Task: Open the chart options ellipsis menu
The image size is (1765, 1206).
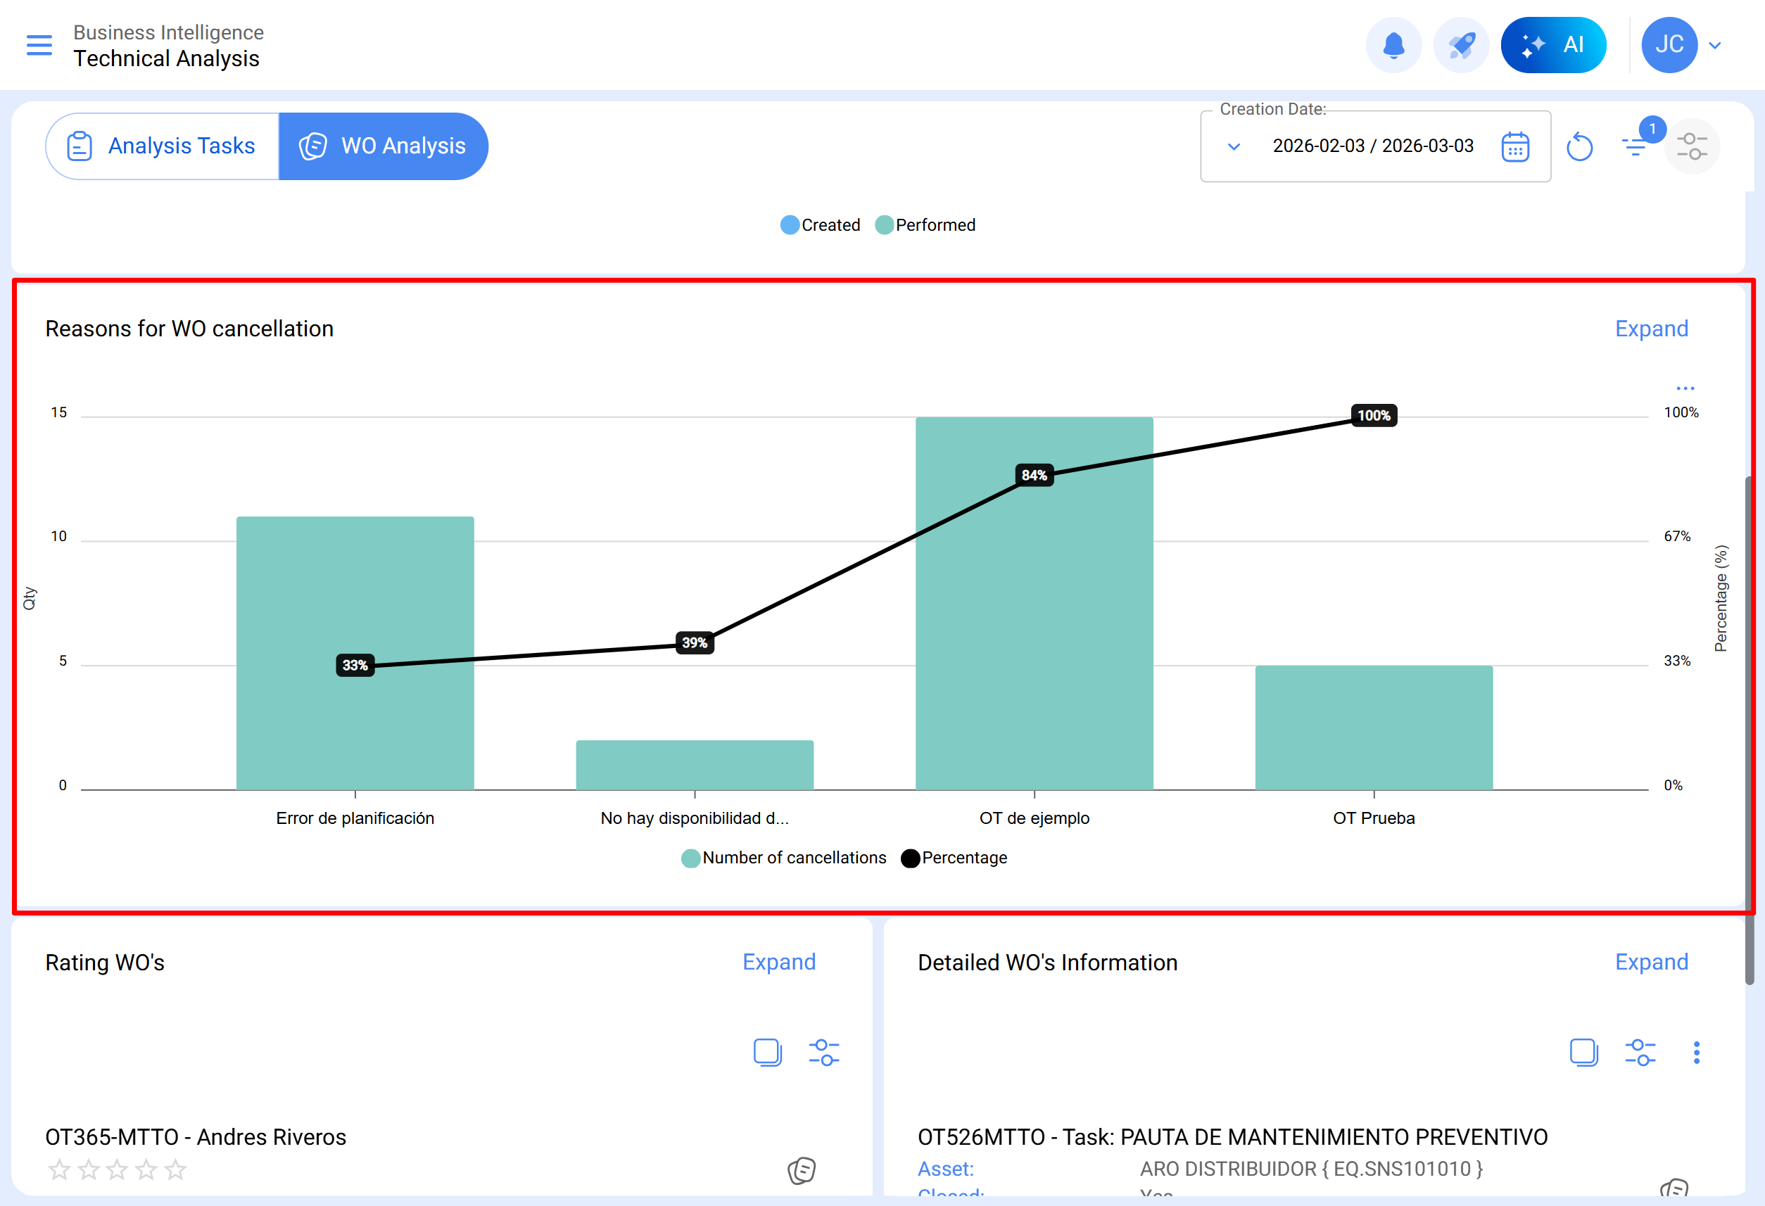Action: [x=1685, y=388]
